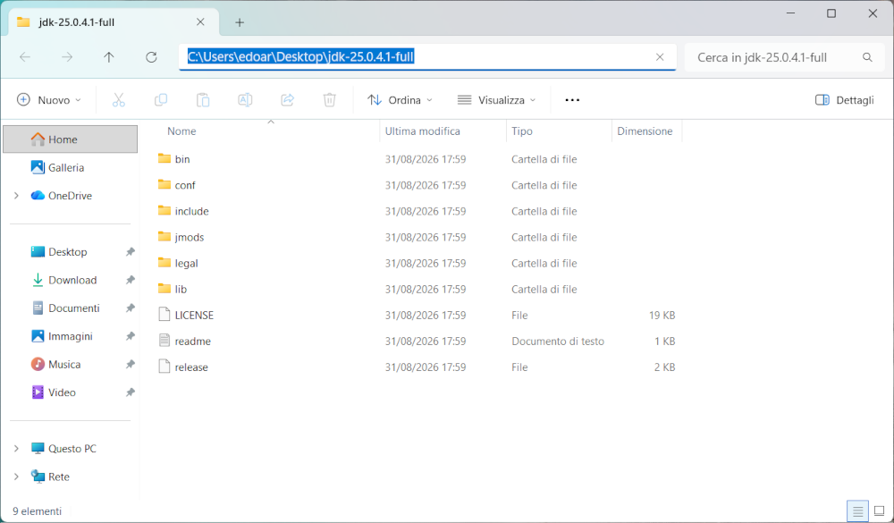
Task: Switch to large thumbnails view icon
Action: (879, 511)
